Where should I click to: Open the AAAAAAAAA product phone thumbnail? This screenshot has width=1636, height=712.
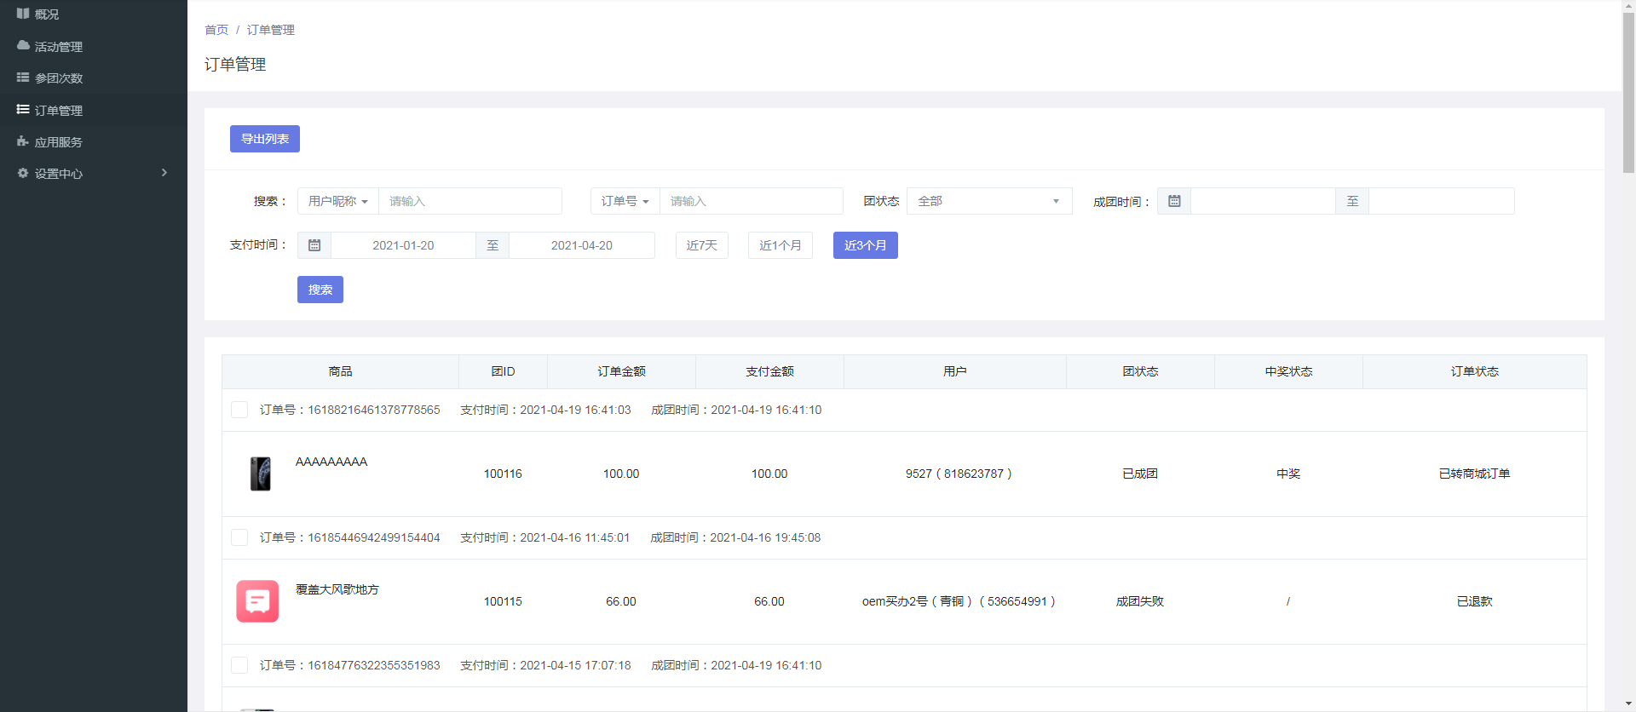click(260, 474)
